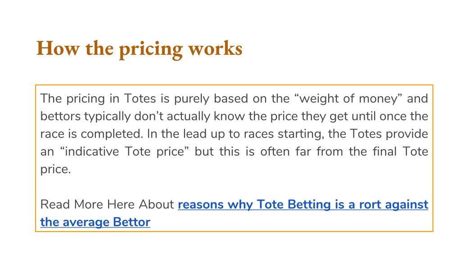Screen dimensions: 461x259
Task: Click the word 'How' in the heading
Action: (58, 48)
